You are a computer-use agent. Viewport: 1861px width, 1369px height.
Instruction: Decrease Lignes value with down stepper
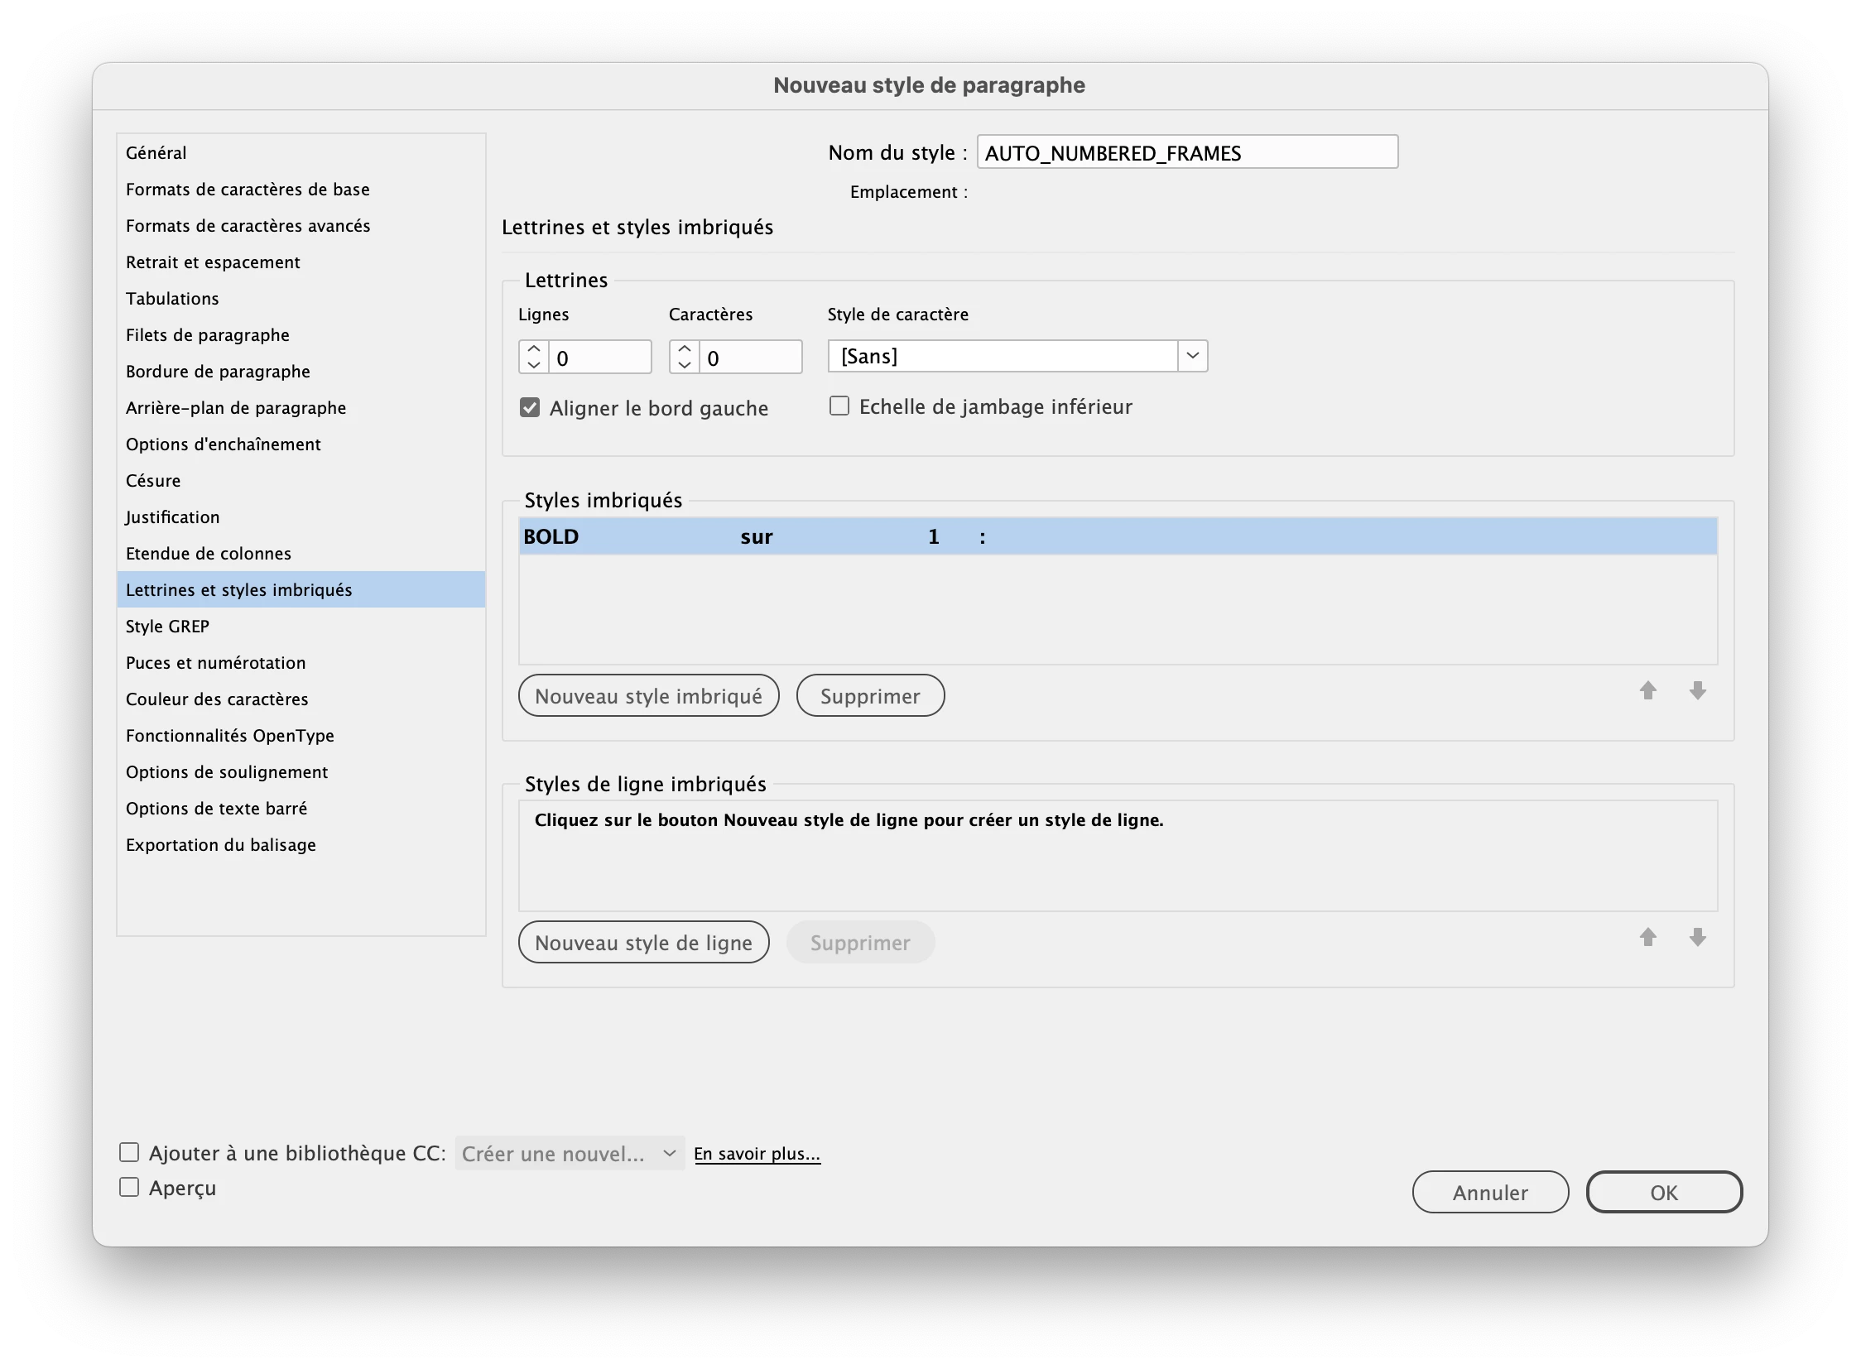pyautogui.click(x=534, y=366)
